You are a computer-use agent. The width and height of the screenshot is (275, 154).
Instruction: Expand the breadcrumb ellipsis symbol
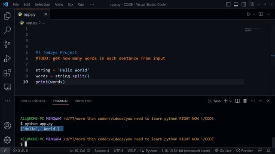pyautogui.click(x=43, y=23)
